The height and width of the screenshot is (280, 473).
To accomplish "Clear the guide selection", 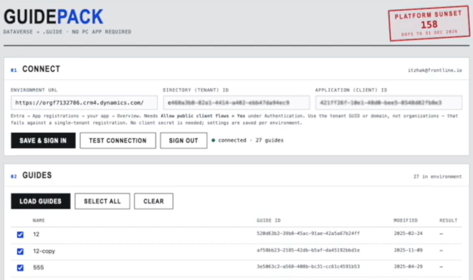I will 153,201.
